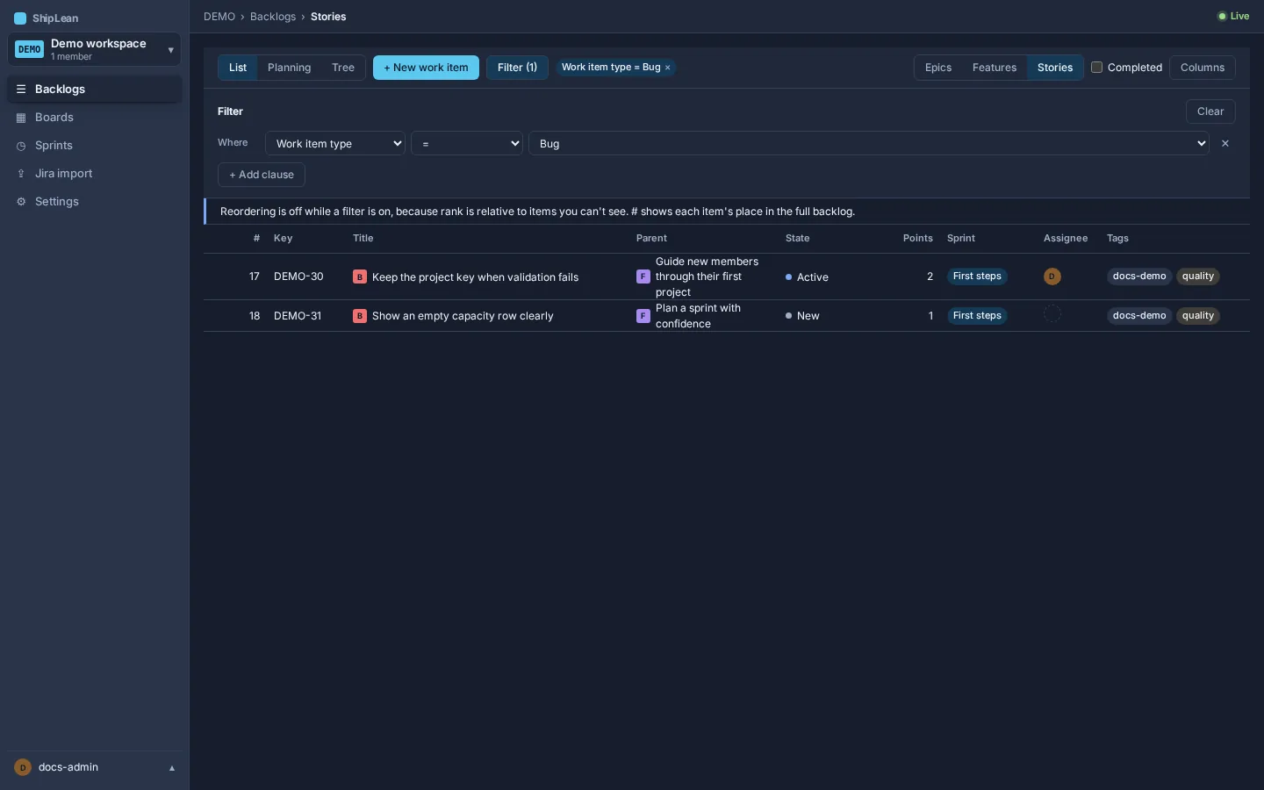1264x790 pixels.
Task: Open Boards in the sidebar
Action: (95, 118)
